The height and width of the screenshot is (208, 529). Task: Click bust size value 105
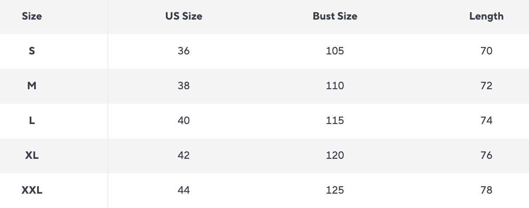point(335,51)
